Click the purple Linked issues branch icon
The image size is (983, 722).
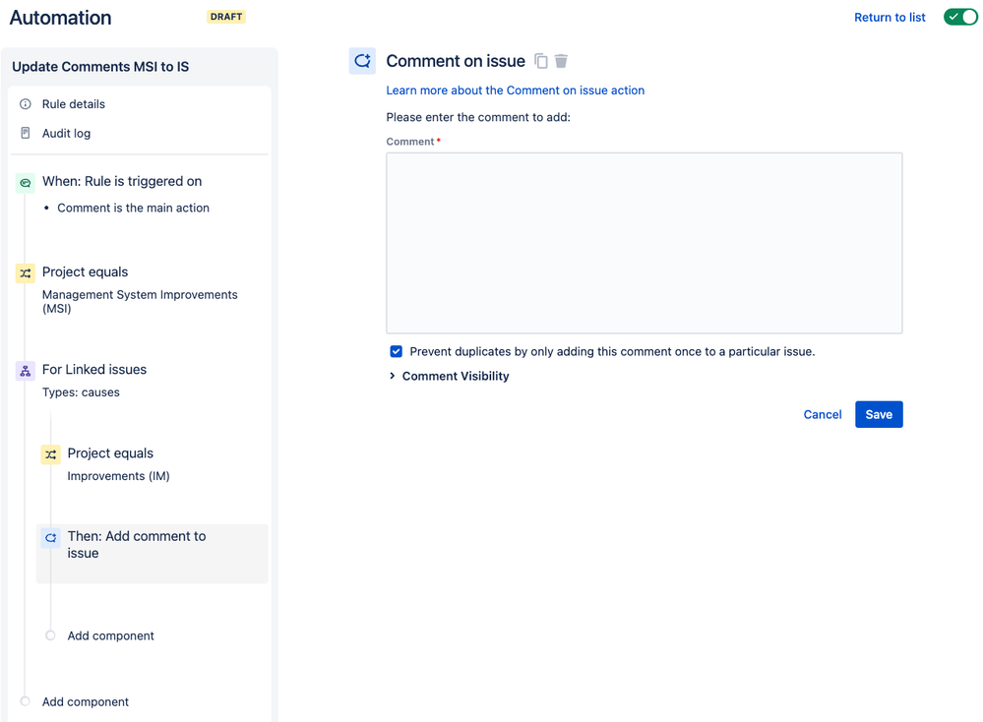(26, 371)
